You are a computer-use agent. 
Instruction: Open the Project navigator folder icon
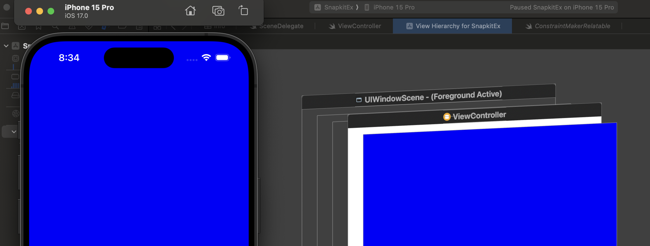pos(5,26)
